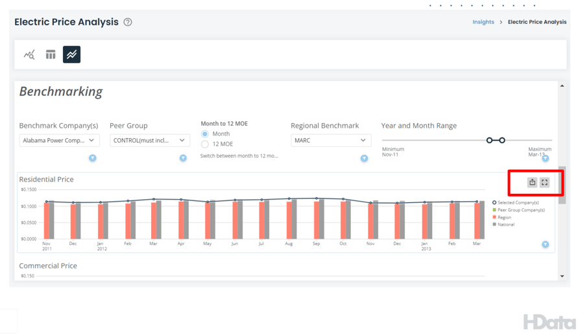Click 'Switch between month to 12 mo...' text
The width and height of the screenshot is (580, 334).
point(239,156)
